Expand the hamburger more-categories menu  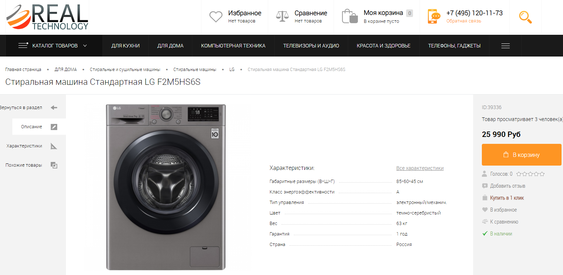(505, 46)
